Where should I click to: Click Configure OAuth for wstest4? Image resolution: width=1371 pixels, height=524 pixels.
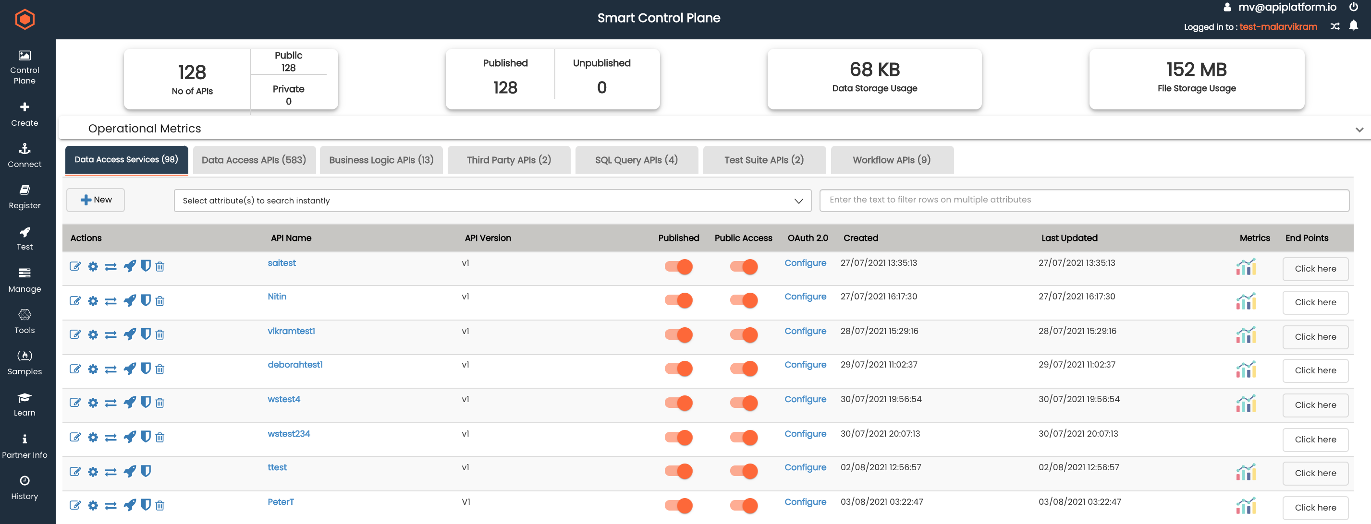805,399
